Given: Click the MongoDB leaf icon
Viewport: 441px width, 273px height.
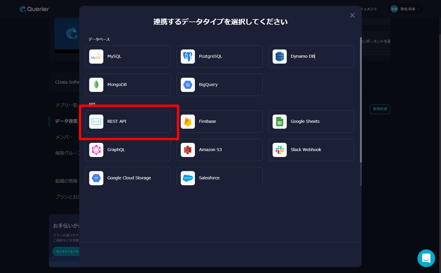Looking at the screenshot, I should point(96,85).
